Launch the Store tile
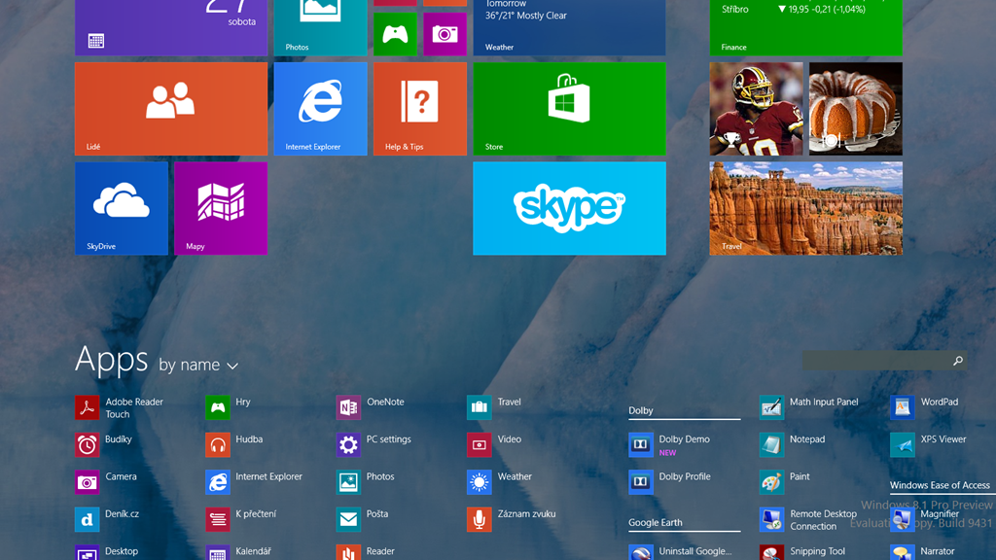The height and width of the screenshot is (560, 996). pos(569,108)
